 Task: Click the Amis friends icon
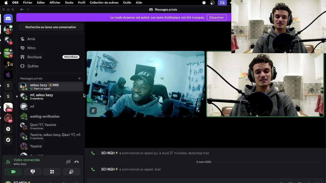(x=22, y=39)
